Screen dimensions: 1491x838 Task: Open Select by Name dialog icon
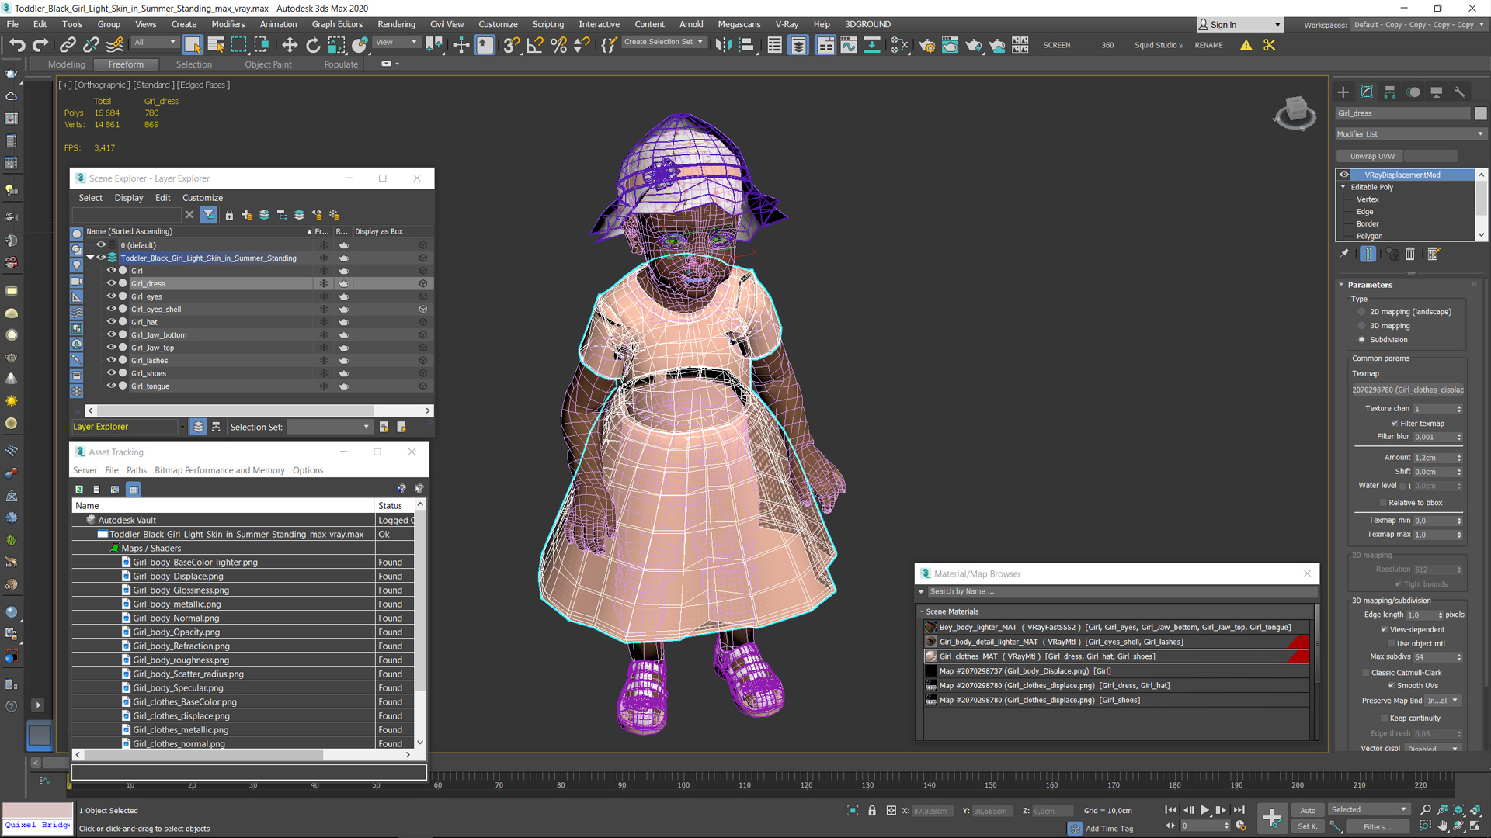point(216,45)
